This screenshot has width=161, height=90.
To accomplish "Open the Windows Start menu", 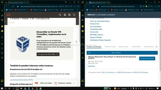I will pyautogui.click(x=2, y=88).
